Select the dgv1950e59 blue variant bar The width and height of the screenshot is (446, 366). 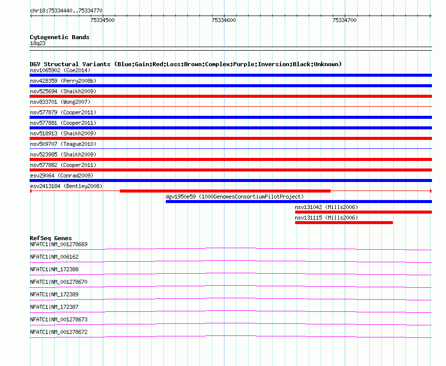[x=299, y=202]
